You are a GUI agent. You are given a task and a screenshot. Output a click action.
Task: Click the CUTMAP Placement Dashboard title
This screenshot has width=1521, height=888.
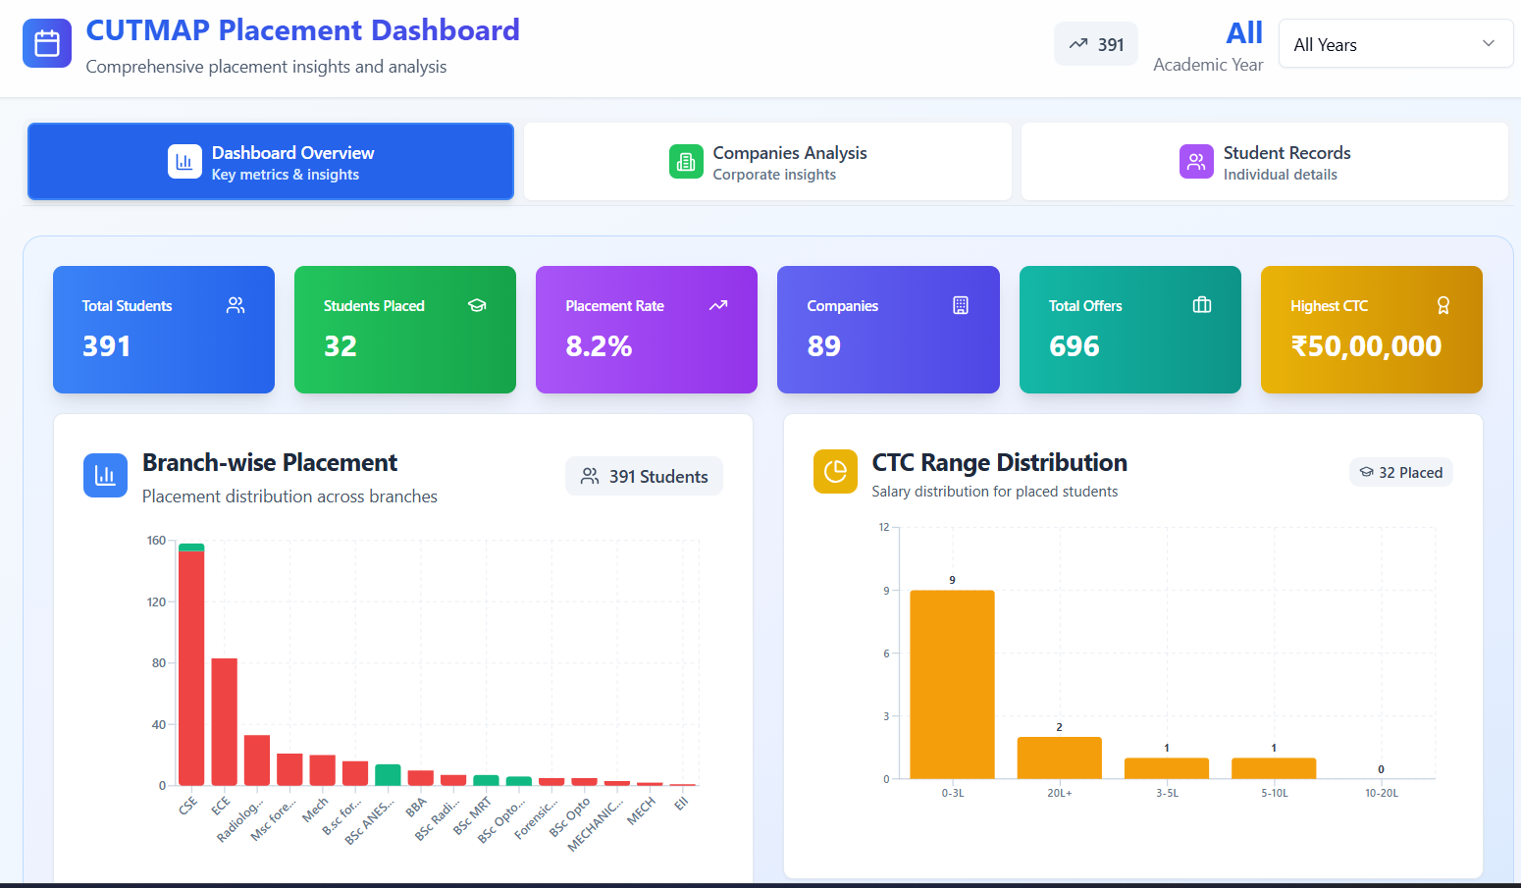pyautogui.click(x=303, y=30)
